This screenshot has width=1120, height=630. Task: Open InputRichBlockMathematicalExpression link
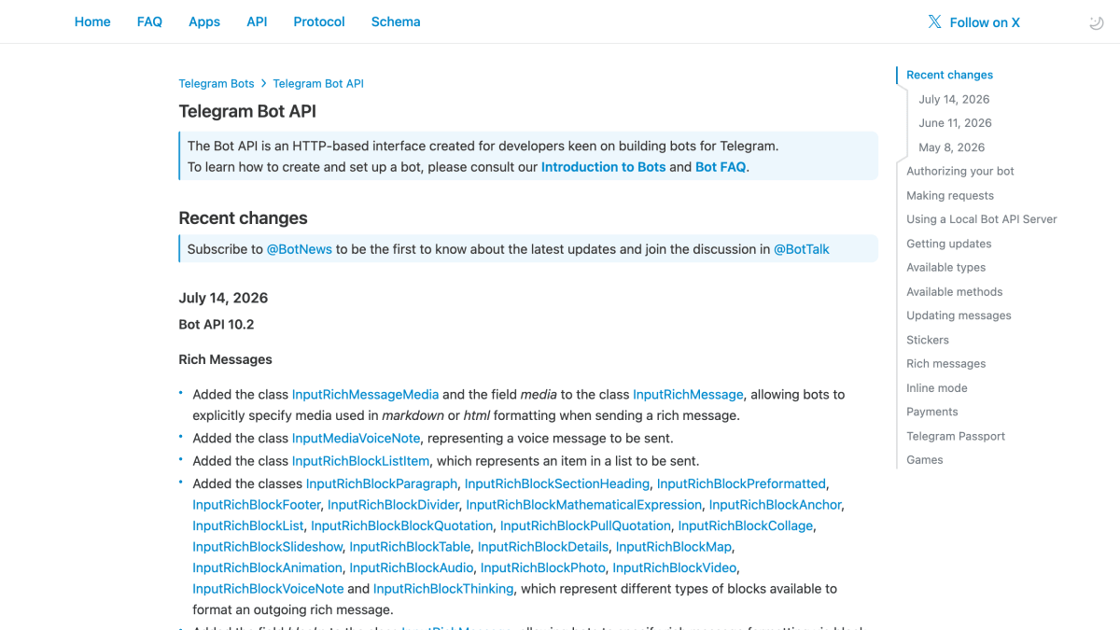coord(584,505)
